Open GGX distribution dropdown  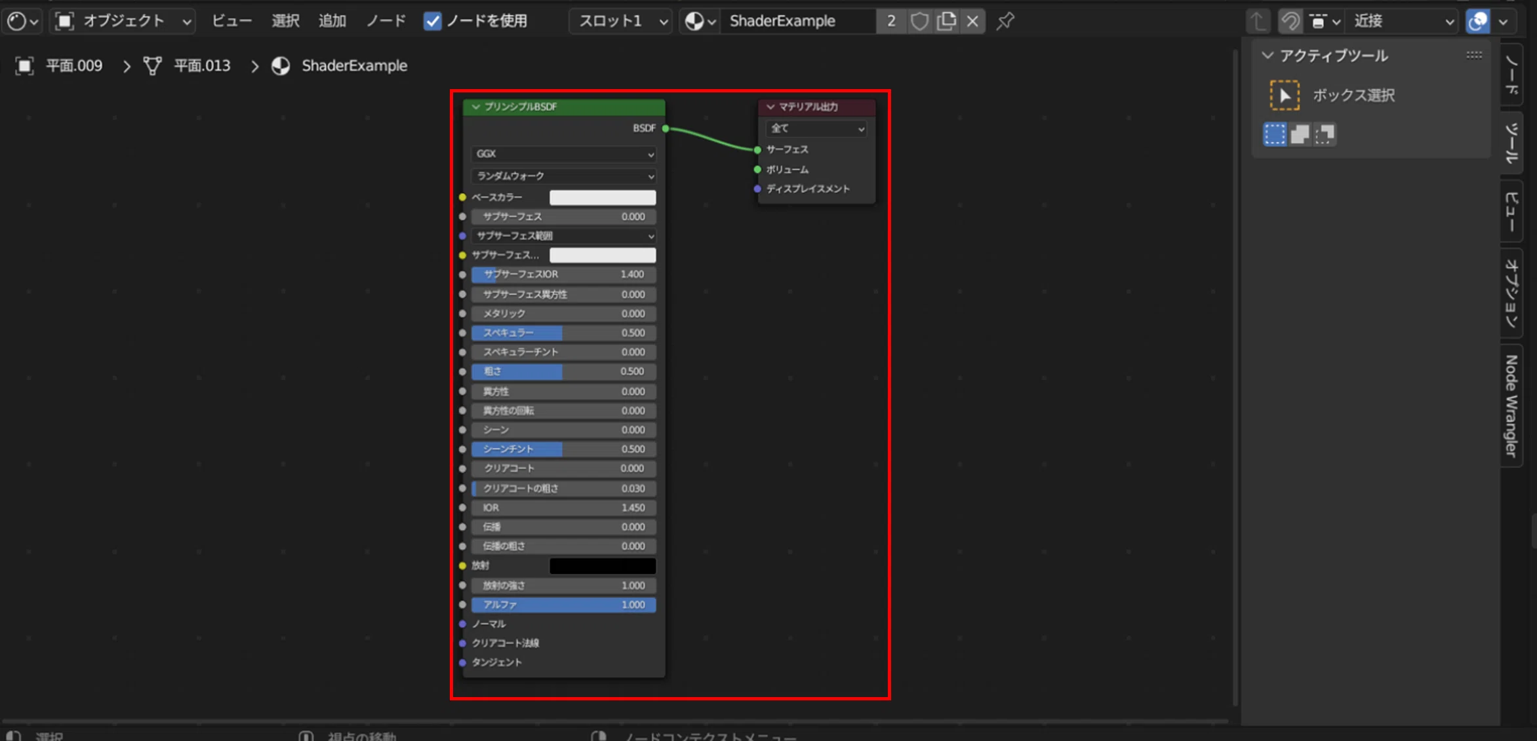564,154
